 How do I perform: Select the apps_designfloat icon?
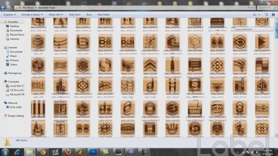tap(83, 85)
